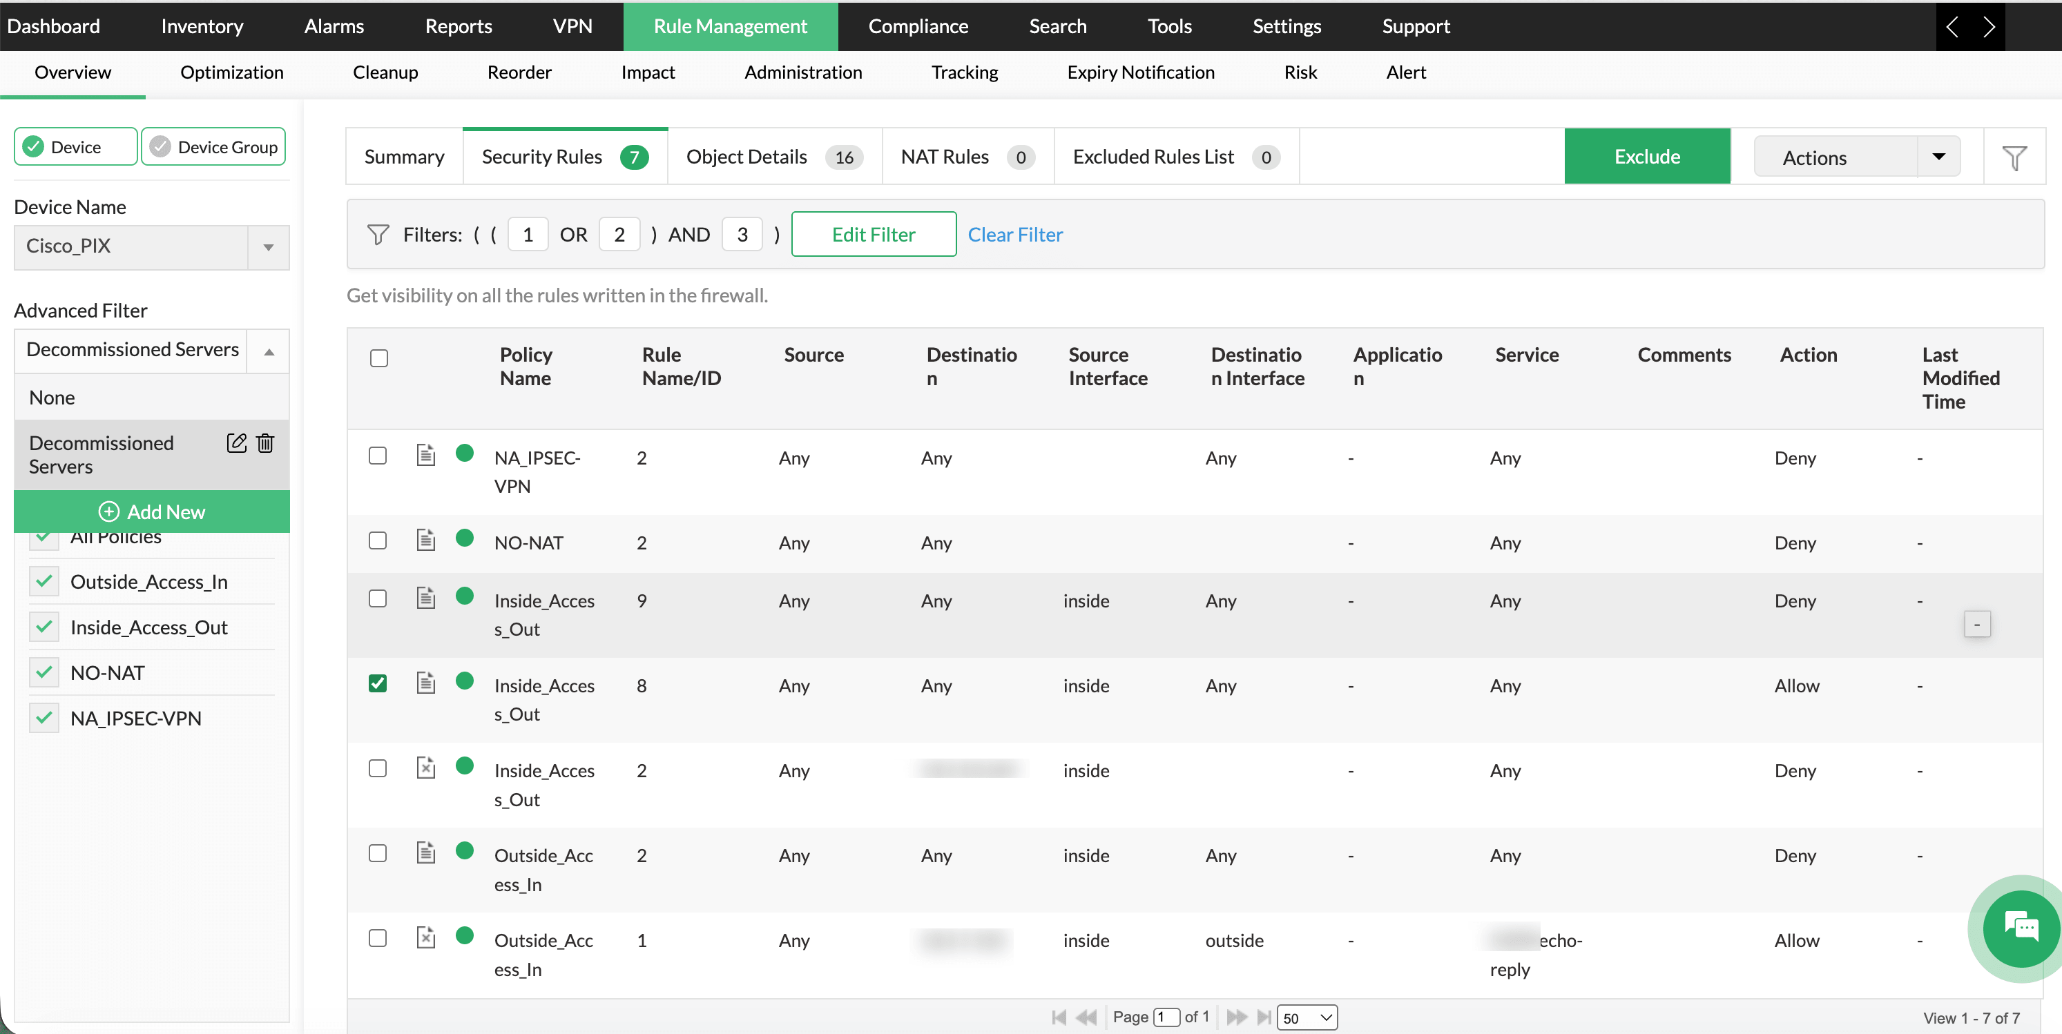Jump to first page of results
2062x1034 pixels.
pyautogui.click(x=1059, y=1017)
